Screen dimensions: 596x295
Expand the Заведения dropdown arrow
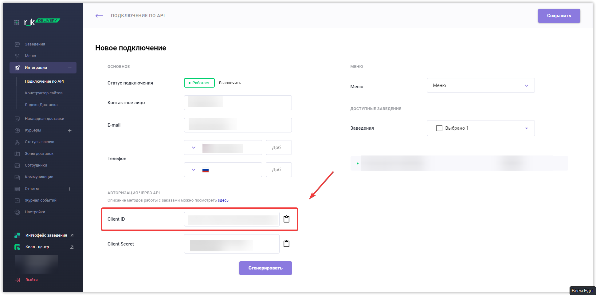point(526,128)
